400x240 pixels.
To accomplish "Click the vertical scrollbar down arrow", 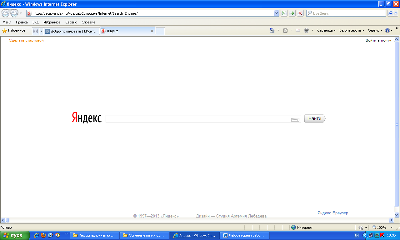I will (397, 215).
